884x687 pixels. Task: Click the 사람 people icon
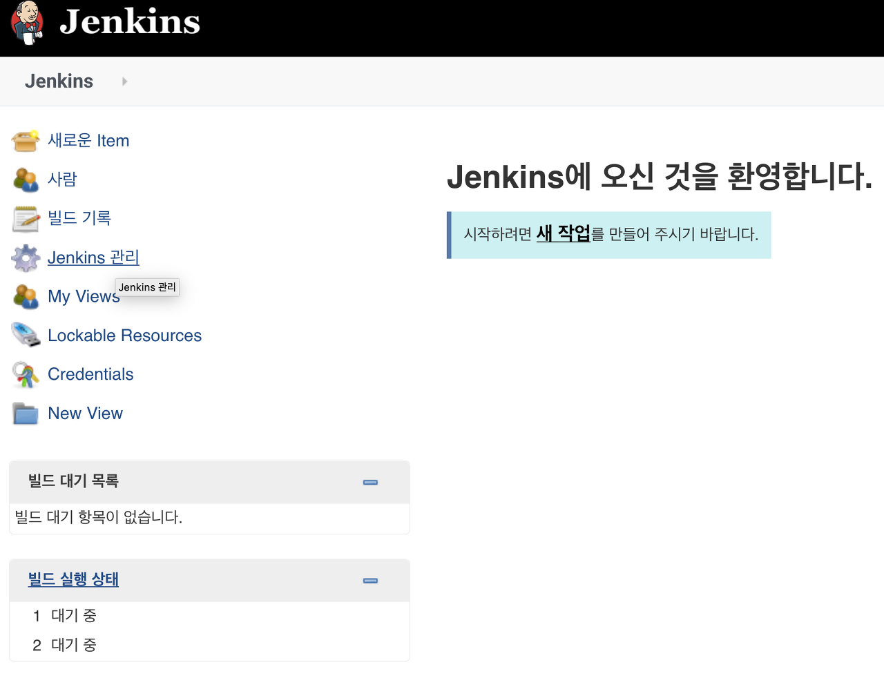click(26, 180)
